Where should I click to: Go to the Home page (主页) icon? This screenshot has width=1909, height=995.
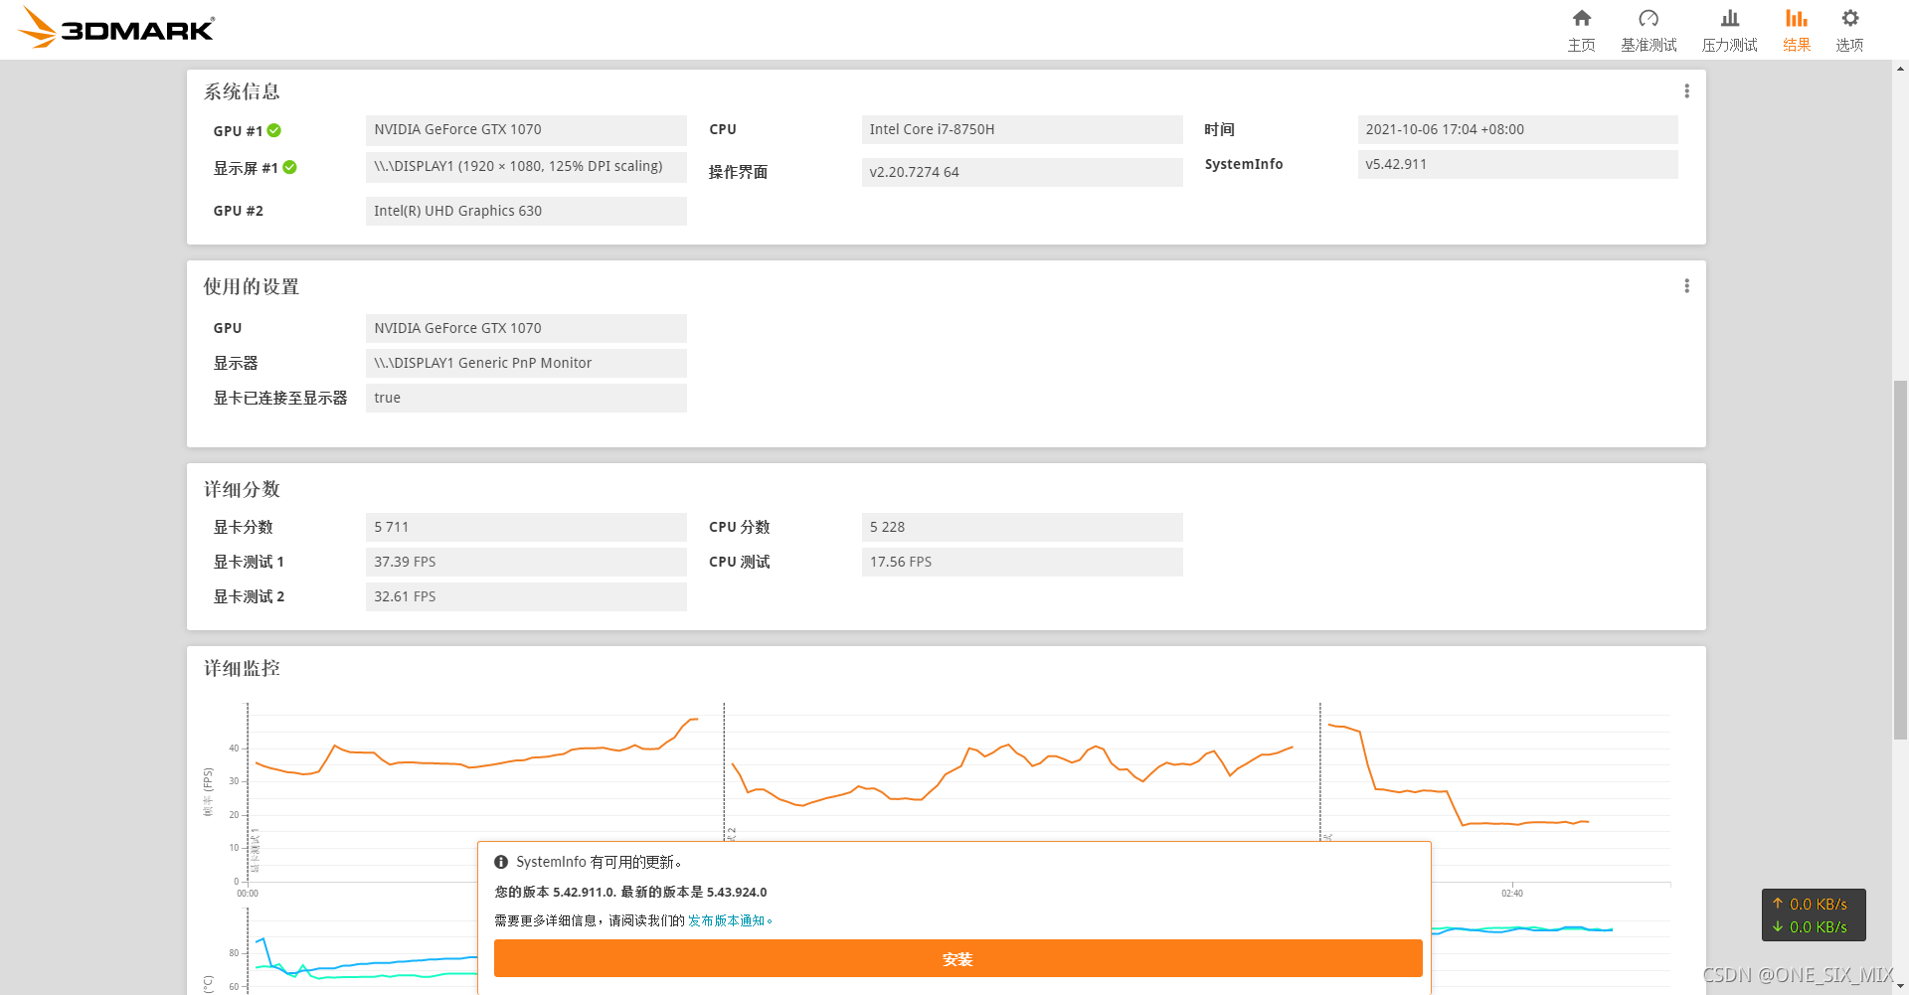point(1582,18)
